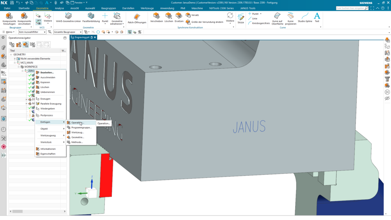Open navigator settings gear icon
This screenshot has height=220, width=391.
3,38
